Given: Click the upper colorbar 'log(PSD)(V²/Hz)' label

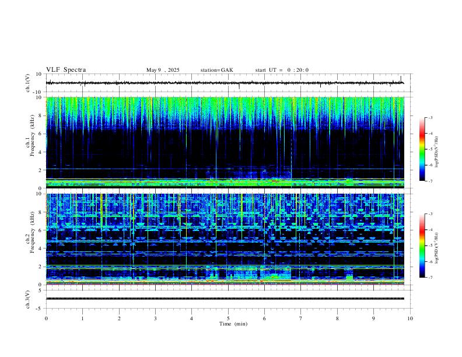Looking at the screenshot, I should (x=437, y=152).
